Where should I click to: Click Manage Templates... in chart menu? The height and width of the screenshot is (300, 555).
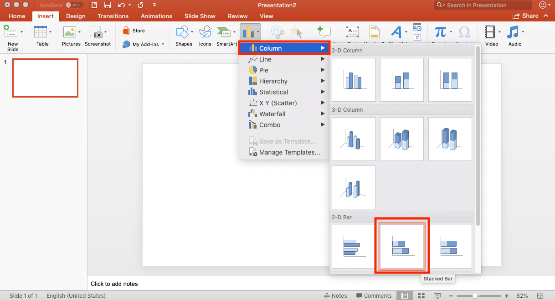[x=283, y=152]
